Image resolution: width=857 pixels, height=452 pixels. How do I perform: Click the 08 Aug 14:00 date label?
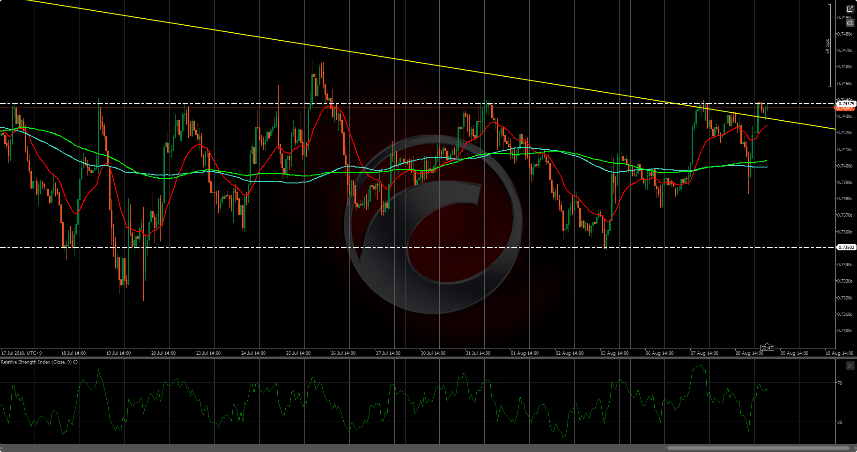[x=749, y=353]
